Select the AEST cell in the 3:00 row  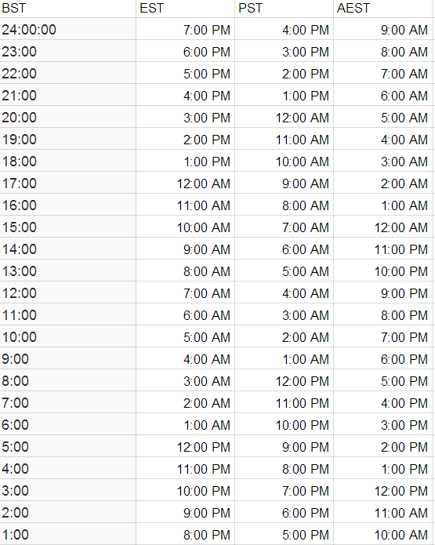tap(382, 490)
